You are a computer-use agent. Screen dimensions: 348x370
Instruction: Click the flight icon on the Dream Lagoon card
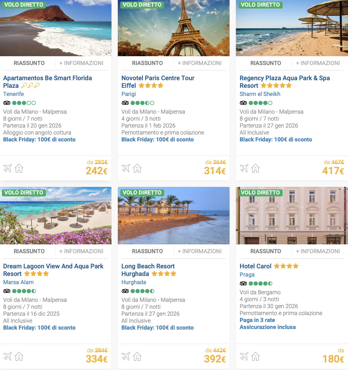coord(8,356)
